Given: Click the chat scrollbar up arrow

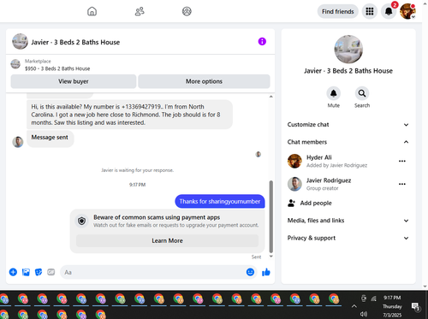Looking at the screenshot, I should [271, 97].
